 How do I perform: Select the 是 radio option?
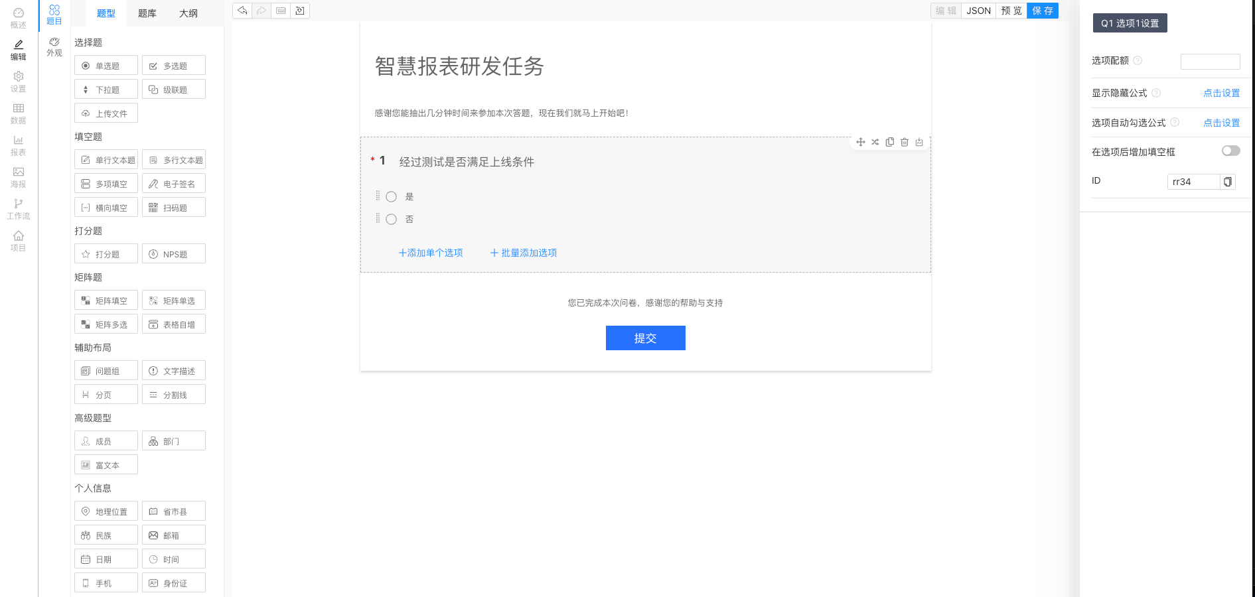391,196
